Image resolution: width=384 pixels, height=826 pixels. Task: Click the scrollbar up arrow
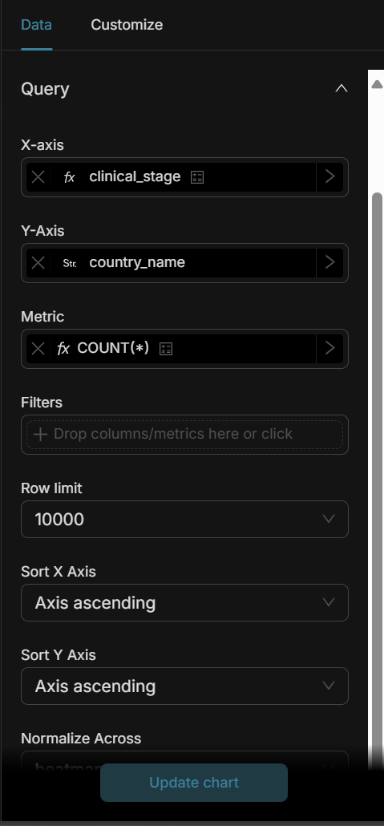377,84
